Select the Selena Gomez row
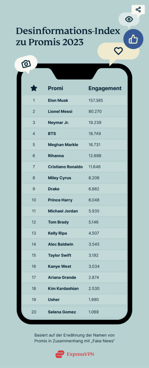Image resolution: width=149 pixels, height=368 pixels. (74, 312)
